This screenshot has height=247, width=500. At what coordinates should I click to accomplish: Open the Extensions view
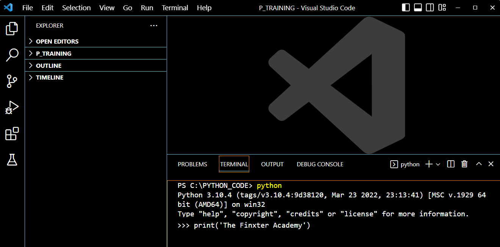point(12,134)
